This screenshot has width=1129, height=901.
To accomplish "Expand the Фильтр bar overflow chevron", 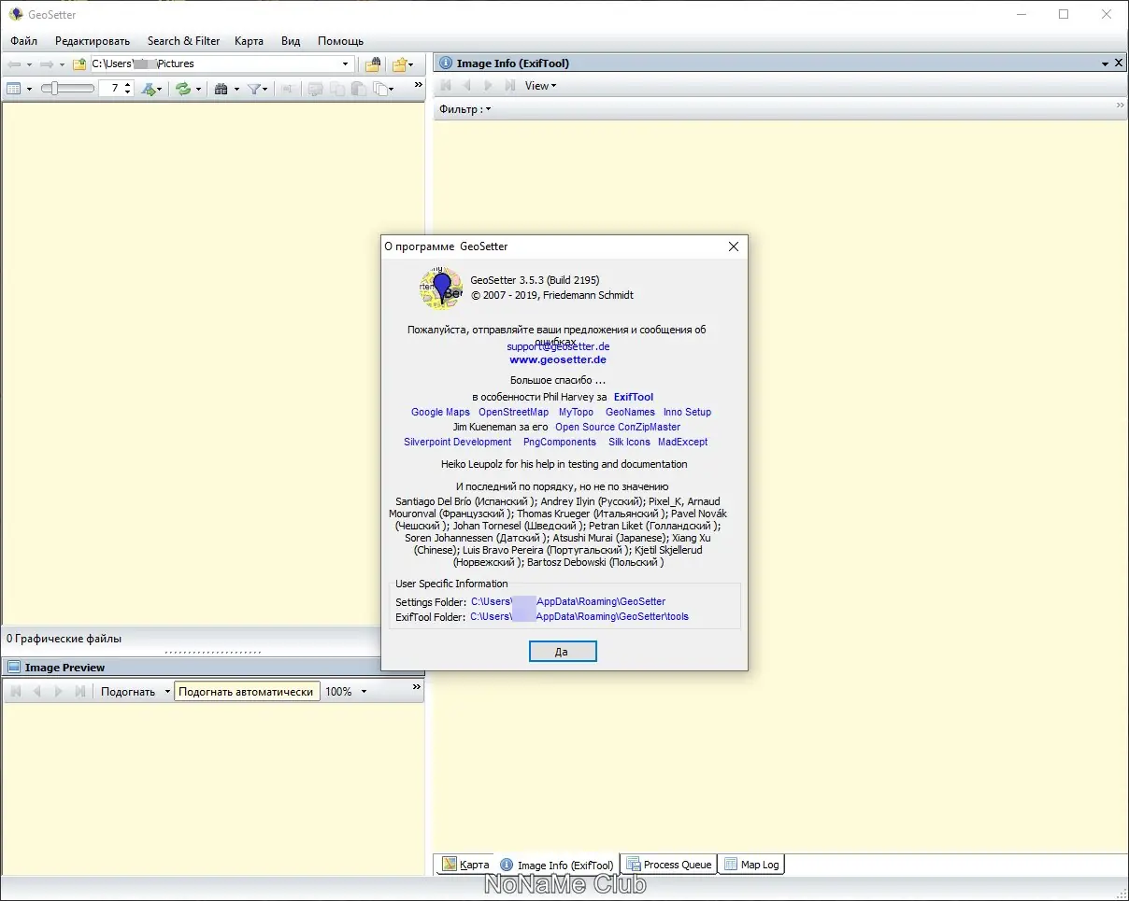I will pos(1121,106).
